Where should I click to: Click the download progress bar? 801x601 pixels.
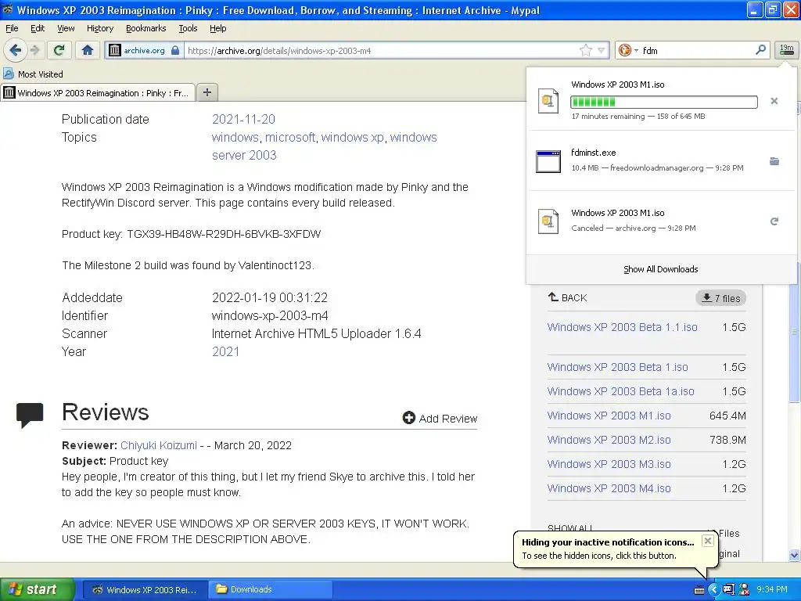[x=663, y=102]
